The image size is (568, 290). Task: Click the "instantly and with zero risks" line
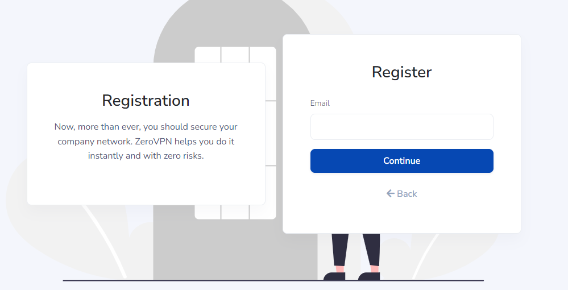[x=146, y=156]
